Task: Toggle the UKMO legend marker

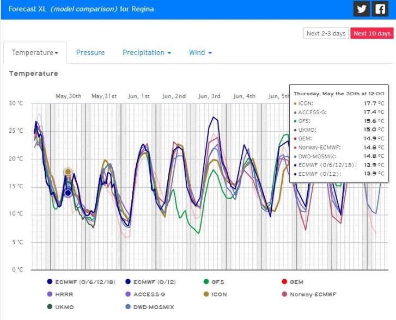Action: pyautogui.click(x=50, y=307)
